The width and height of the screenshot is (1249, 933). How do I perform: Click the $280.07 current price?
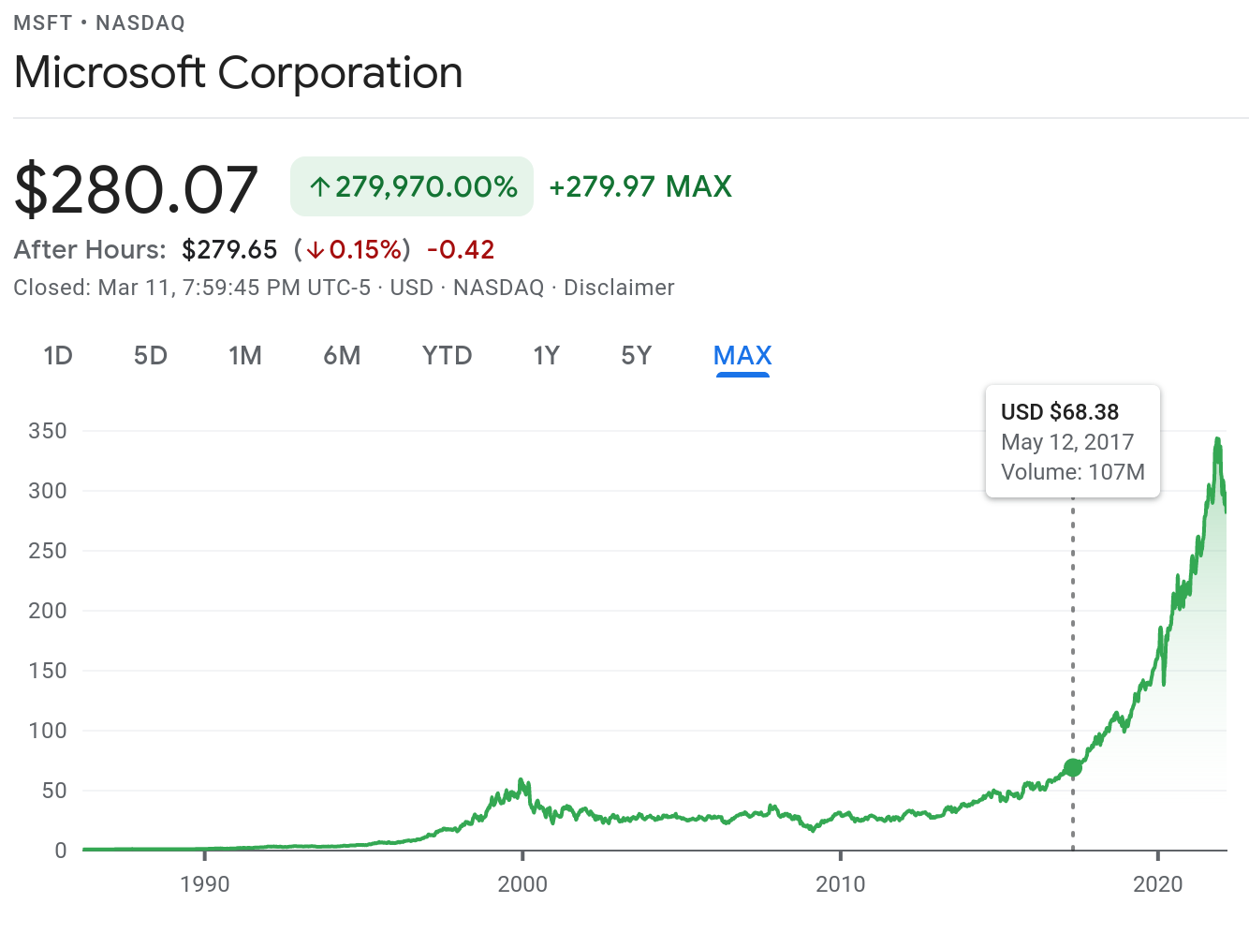click(137, 189)
